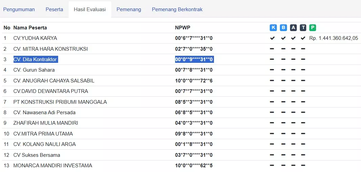The image size is (361, 172).
Task: Open the Pengumuman tab
Action: point(19,9)
